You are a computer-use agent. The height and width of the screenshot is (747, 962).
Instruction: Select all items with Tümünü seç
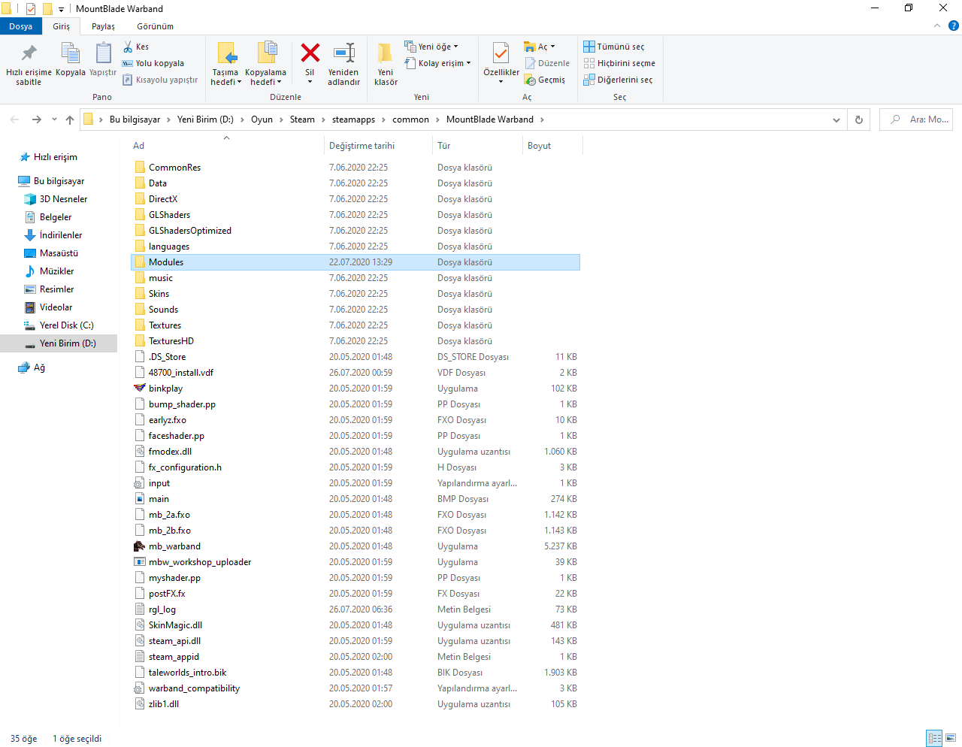[x=614, y=47]
